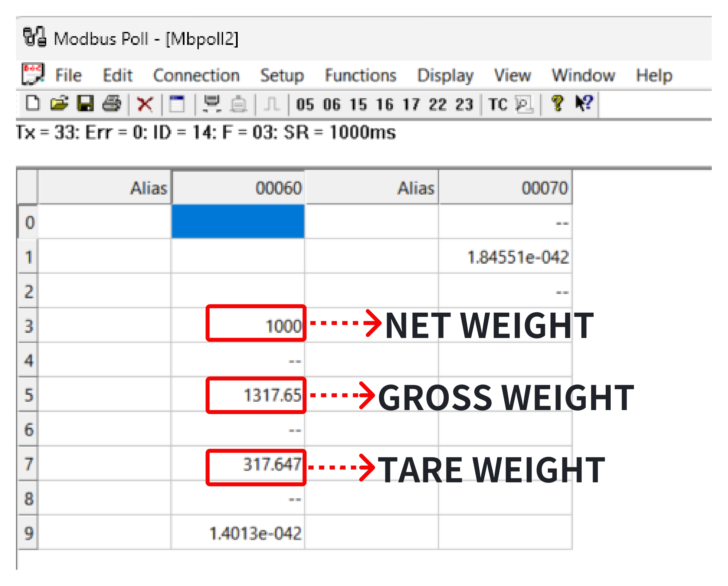The image size is (728, 586).
Task: Open the Edit menu
Action: [x=117, y=75]
